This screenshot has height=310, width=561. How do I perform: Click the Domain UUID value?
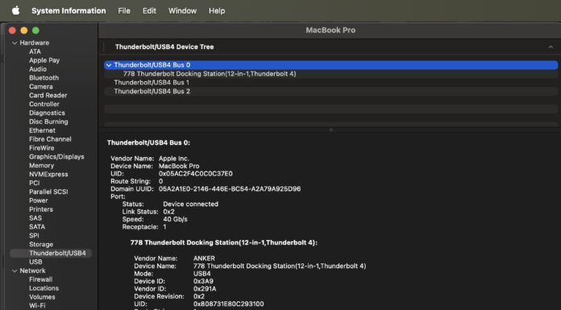click(x=230, y=188)
